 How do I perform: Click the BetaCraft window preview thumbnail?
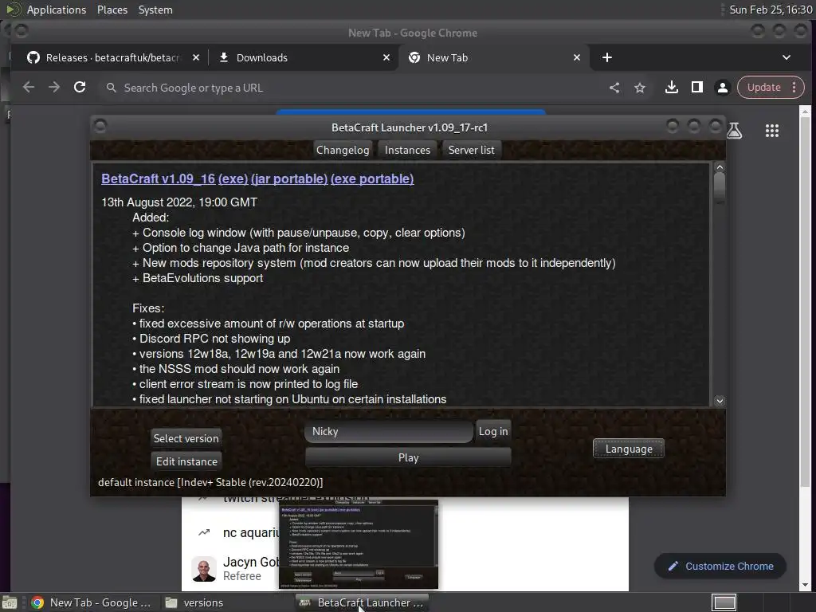click(359, 544)
